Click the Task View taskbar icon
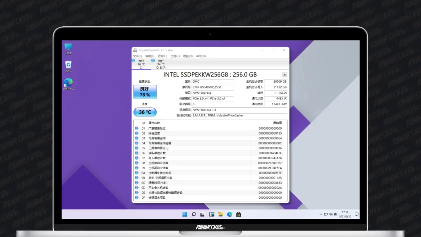The width and height of the screenshot is (421, 237). tap(203, 214)
